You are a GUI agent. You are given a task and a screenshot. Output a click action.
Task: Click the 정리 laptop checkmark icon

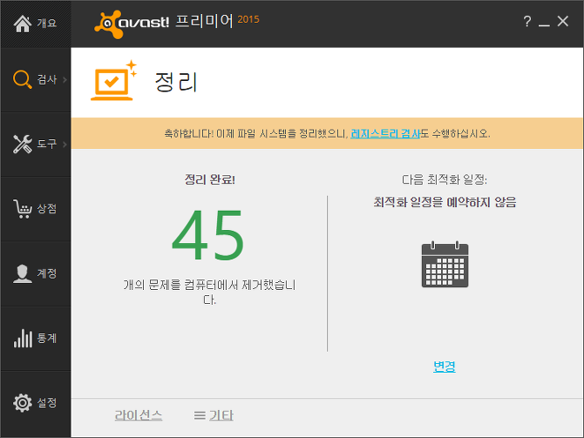[x=113, y=80]
